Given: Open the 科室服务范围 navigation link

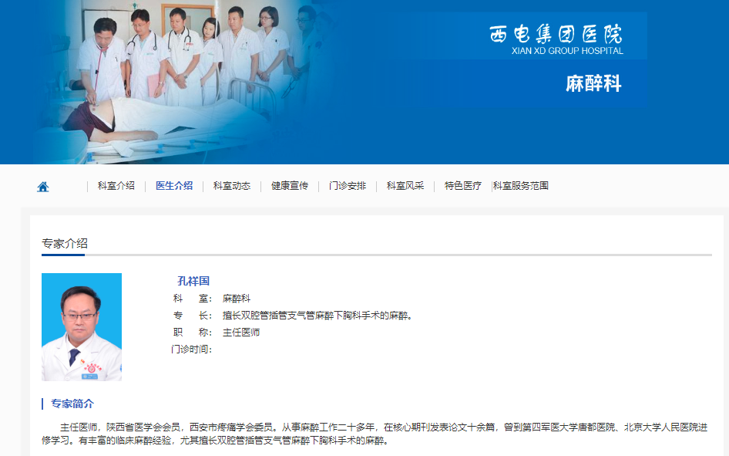Looking at the screenshot, I should tap(521, 186).
